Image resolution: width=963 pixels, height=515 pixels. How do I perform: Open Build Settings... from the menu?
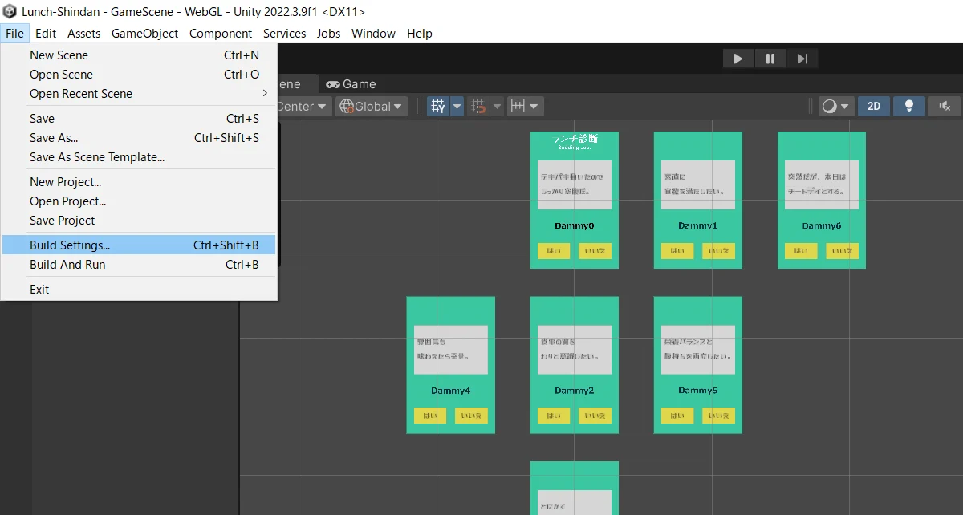[139, 245]
